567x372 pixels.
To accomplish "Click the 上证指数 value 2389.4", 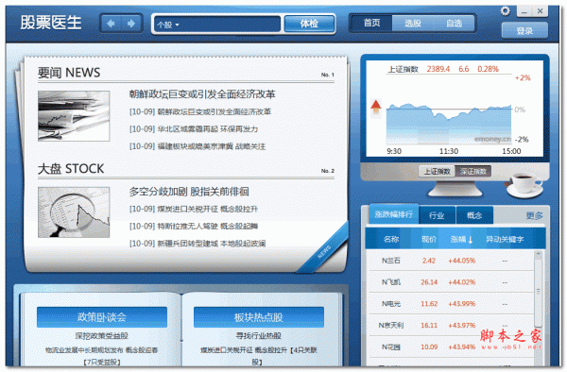I will click(438, 69).
